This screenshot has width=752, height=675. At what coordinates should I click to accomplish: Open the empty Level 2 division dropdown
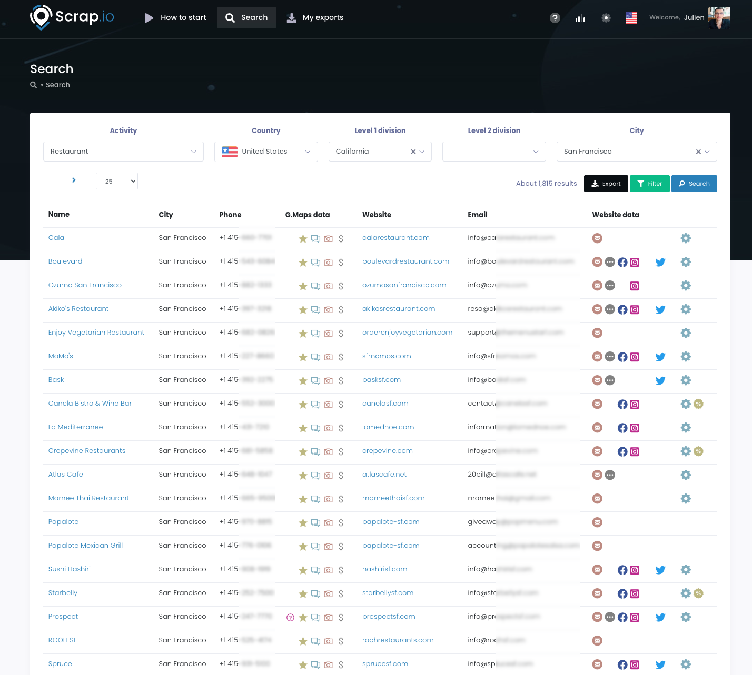tap(494, 152)
